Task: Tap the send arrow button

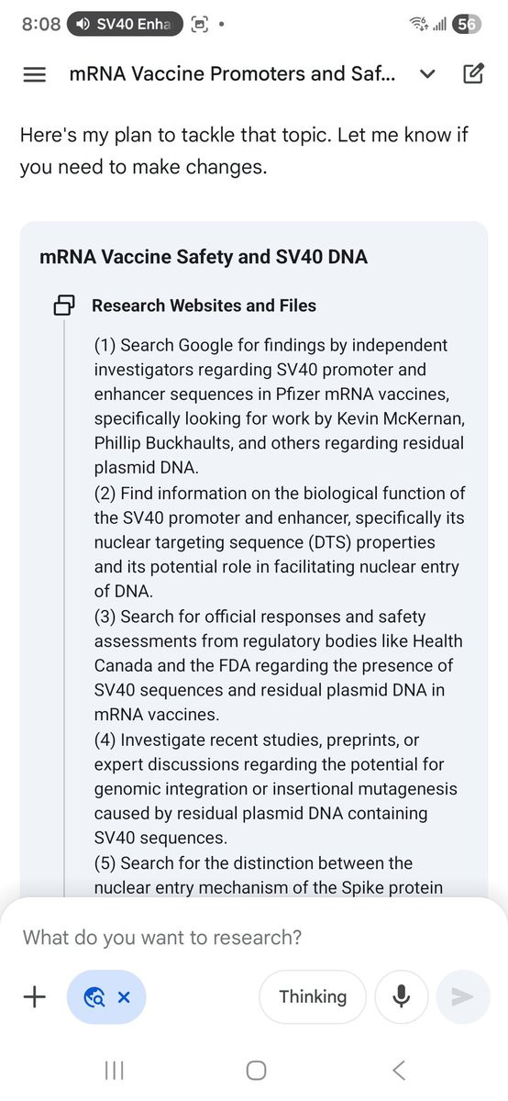Action: click(x=463, y=996)
